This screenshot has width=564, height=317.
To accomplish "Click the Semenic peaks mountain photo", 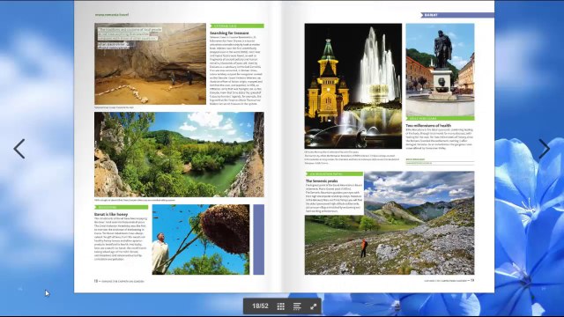I will 390,223.
